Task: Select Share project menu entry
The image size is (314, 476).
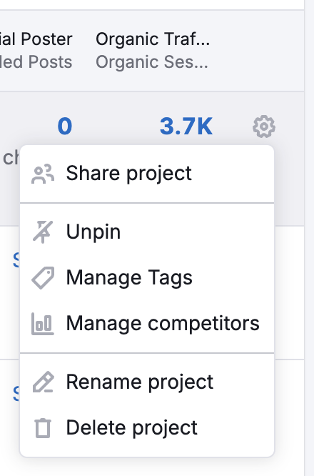Action: 147,174
